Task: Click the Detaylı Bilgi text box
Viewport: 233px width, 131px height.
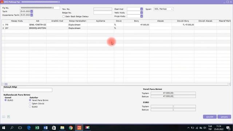Action: pos(28,90)
